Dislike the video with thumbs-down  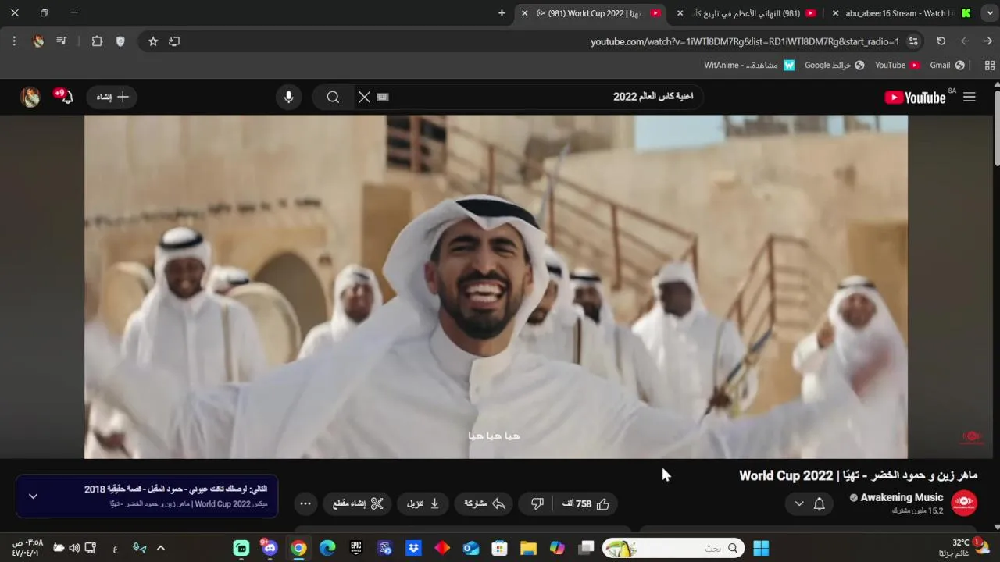tap(537, 503)
